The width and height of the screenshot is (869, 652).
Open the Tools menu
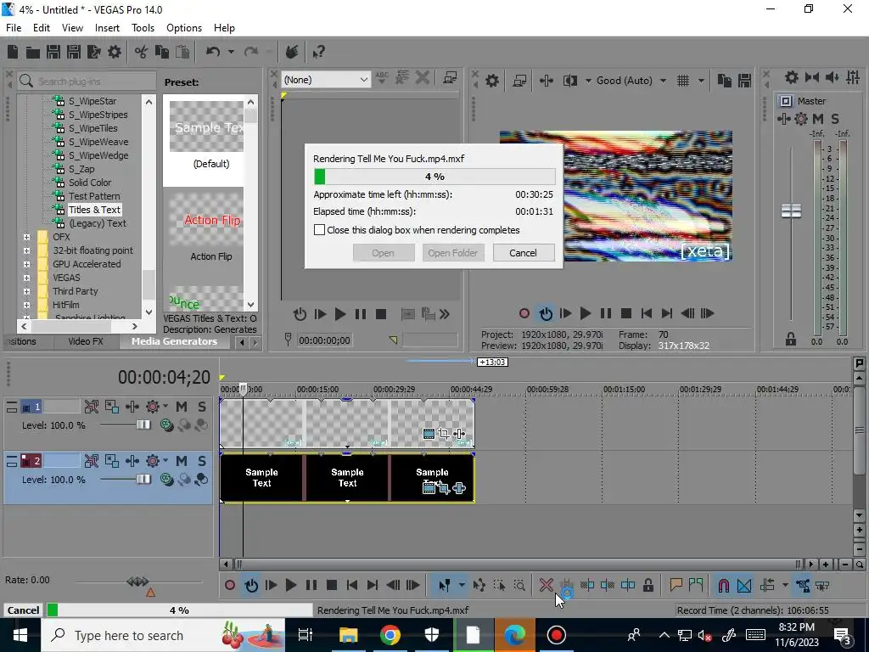[x=143, y=28]
